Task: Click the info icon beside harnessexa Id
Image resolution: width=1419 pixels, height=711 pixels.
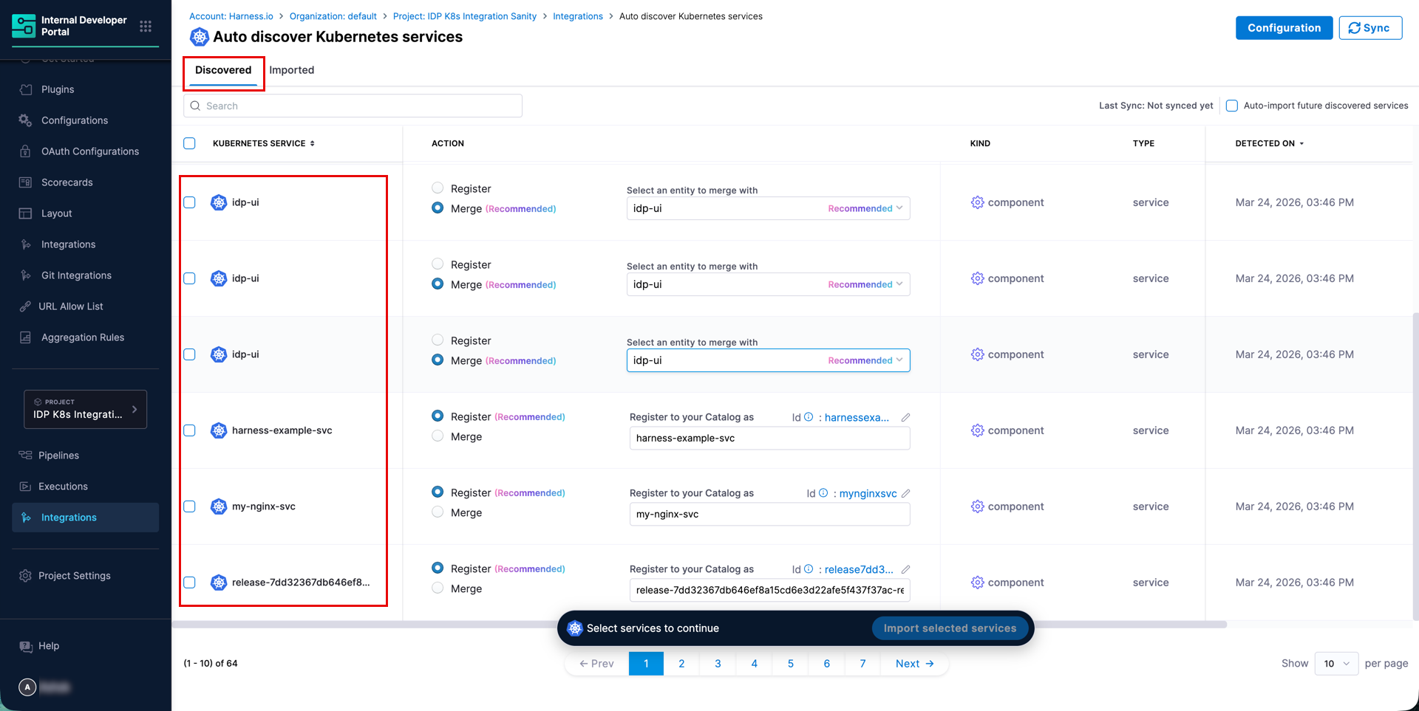Action: pyautogui.click(x=809, y=417)
